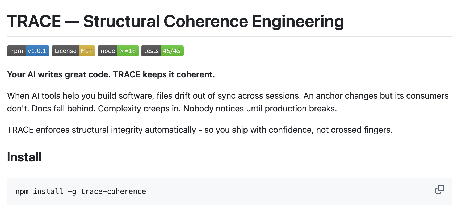Screen dimensions: 462x216
Task: Click the word 'npm' in the code block
Action: (22, 192)
